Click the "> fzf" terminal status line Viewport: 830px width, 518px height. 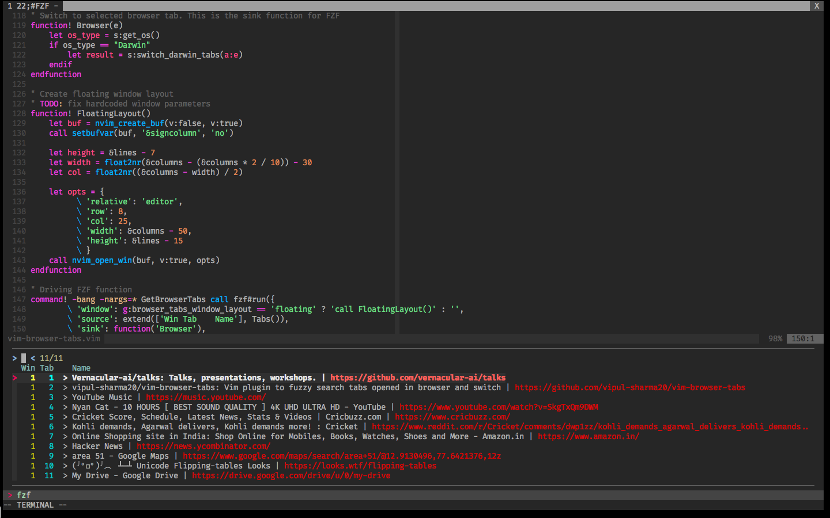tap(413, 495)
